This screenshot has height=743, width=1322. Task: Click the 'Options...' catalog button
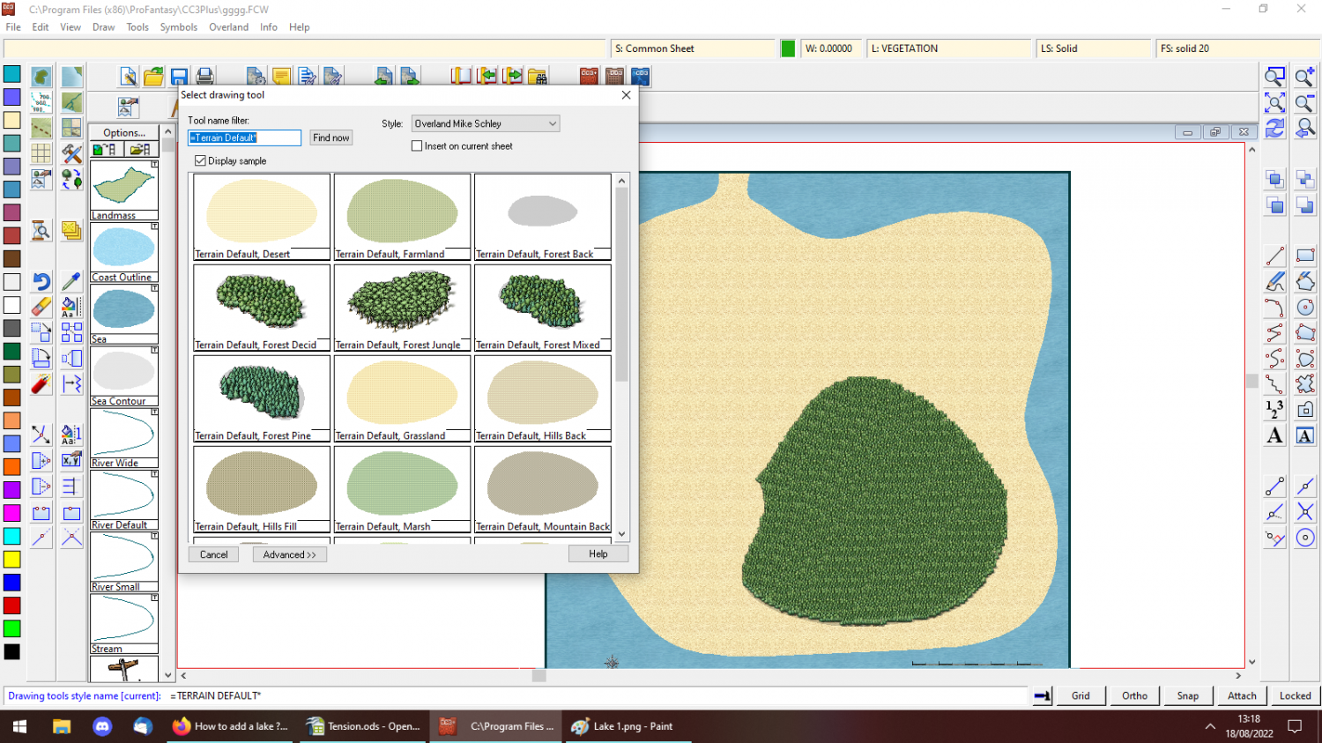[124, 133]
